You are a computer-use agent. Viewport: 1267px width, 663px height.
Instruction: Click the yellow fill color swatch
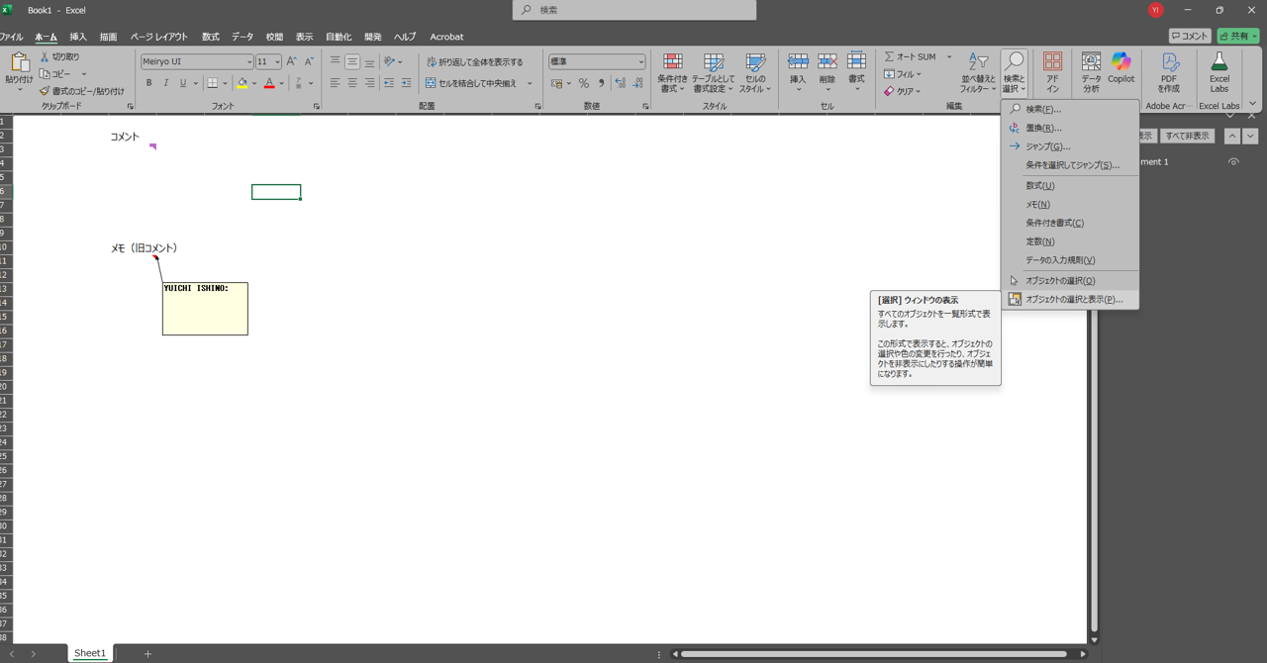tap(242, 83)
